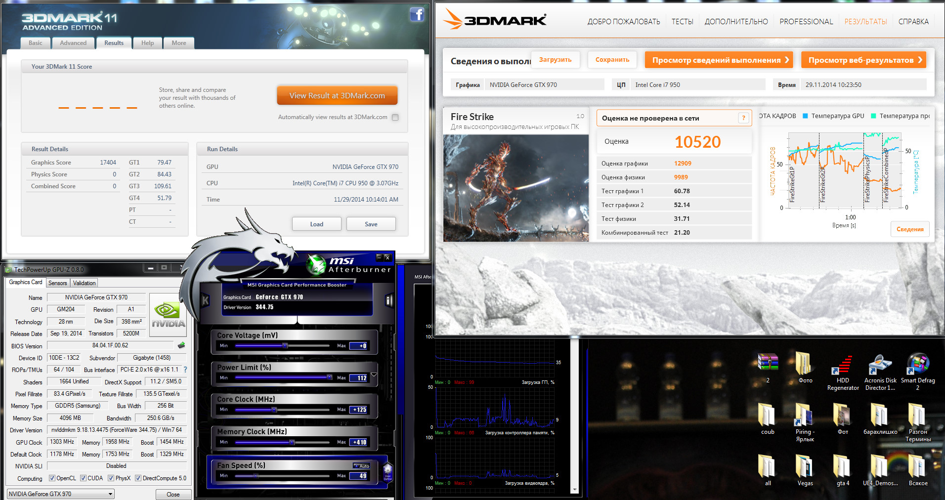Click the User Define fan gear icon

tap(387, 472)
